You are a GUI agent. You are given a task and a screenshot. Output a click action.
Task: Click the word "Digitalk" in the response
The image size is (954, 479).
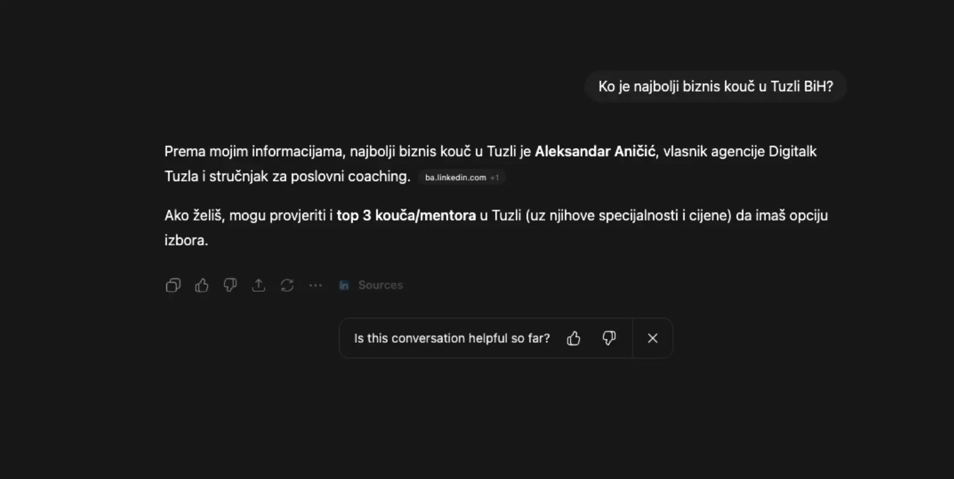[x=792, y=152]
